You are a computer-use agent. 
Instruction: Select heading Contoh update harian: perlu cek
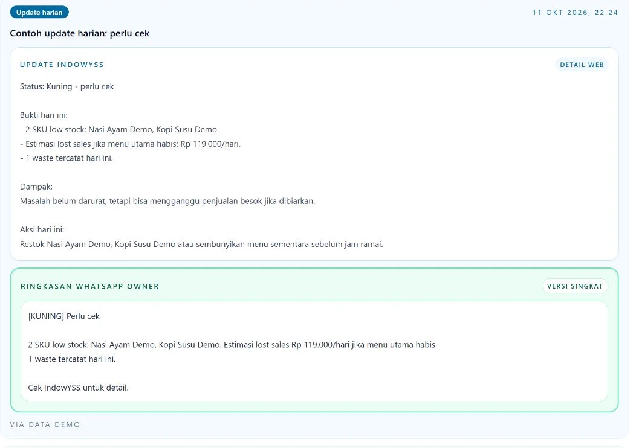coord(80,33)
